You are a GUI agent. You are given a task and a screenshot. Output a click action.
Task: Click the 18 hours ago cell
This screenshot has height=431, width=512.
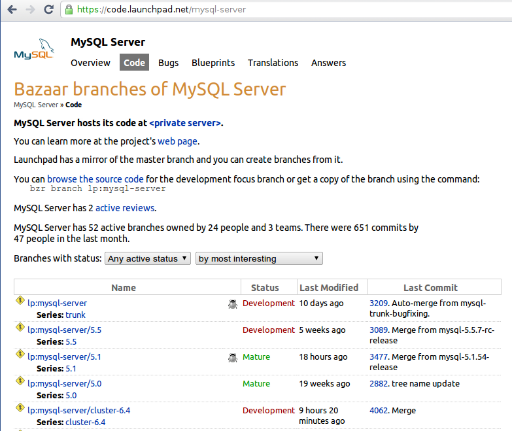pyautogui.click(x=323, y=357)
